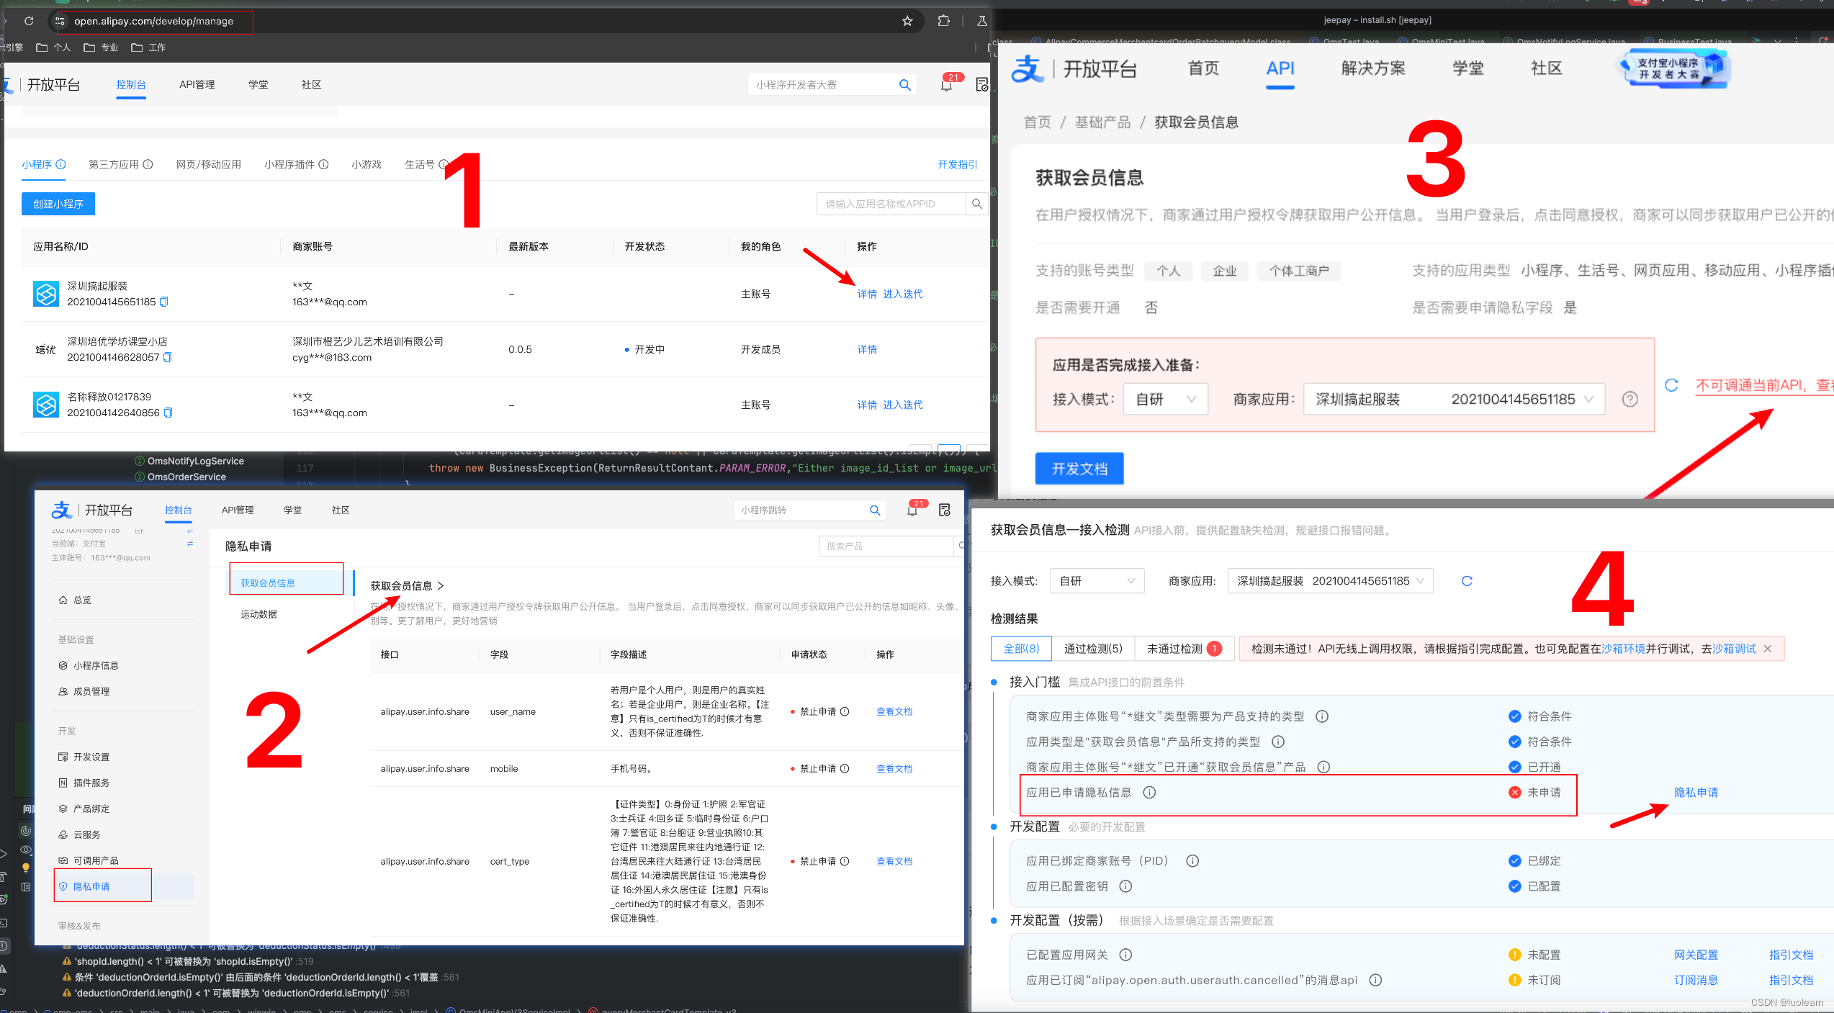Image resolution: width=1834 pixels, height=1013 pixels.
Task: Click the blue 开发文档 button
Action: (1079, 469)
